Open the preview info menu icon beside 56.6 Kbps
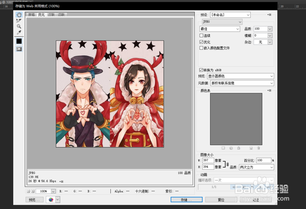 (61, 182)
